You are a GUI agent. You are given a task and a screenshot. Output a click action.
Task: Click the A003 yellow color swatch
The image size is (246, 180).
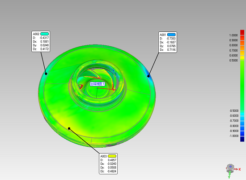[112, 156]
